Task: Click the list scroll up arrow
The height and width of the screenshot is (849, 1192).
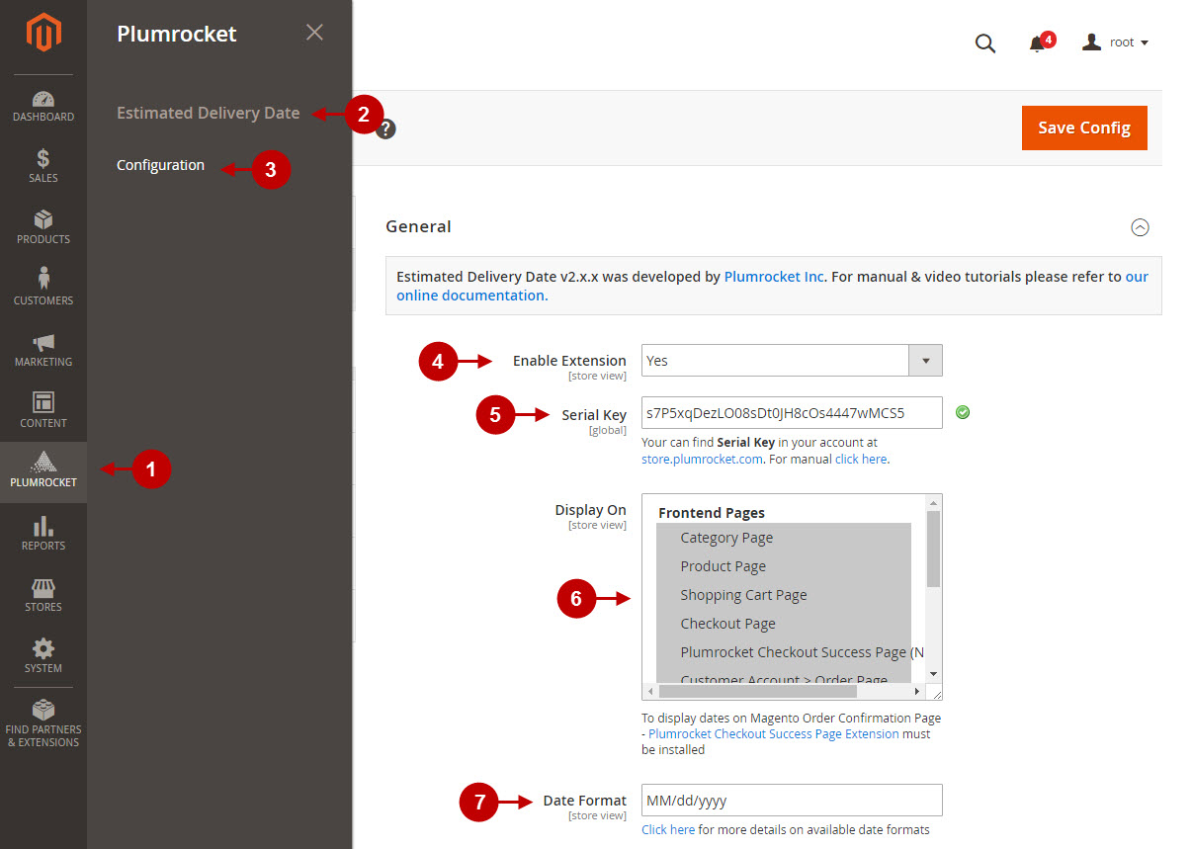Action: pos(933,502)
